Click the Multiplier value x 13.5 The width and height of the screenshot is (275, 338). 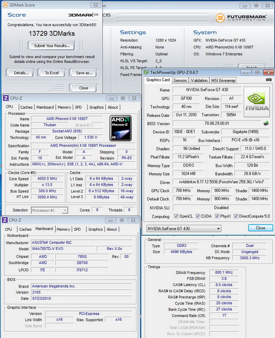(x=47, y=185)
